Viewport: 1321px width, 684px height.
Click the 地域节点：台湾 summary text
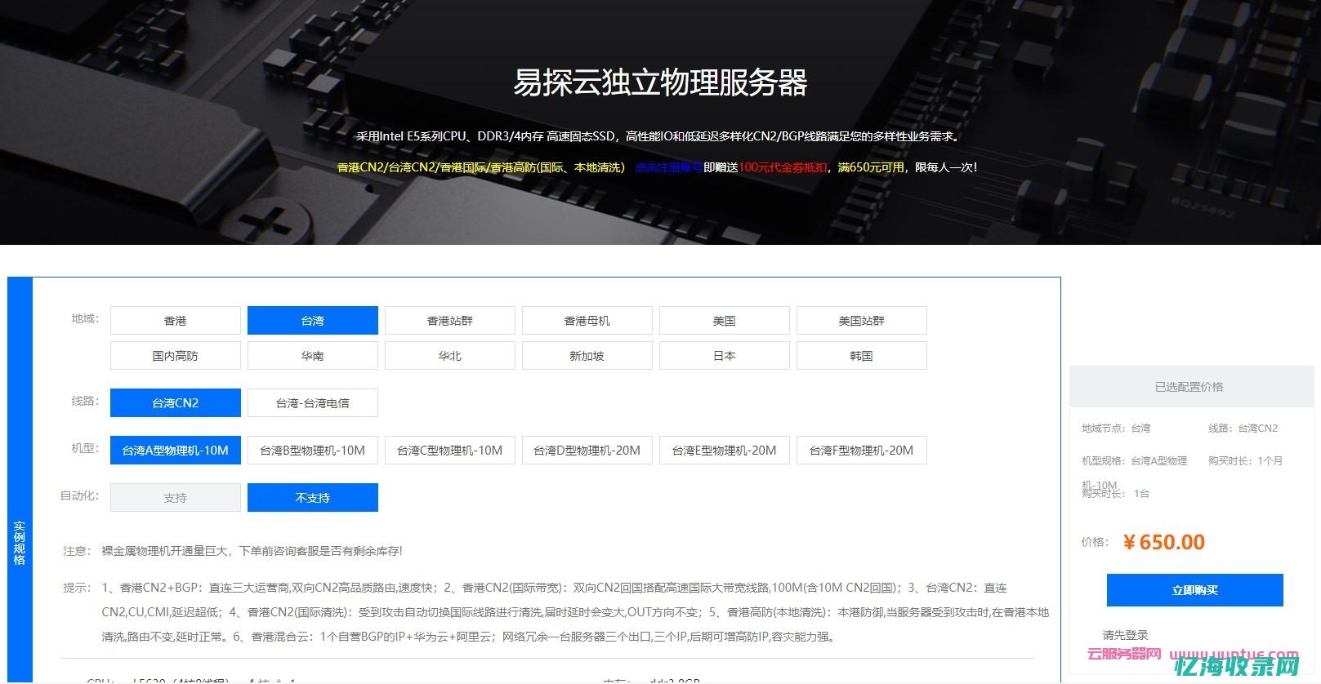pos(1116,429)
